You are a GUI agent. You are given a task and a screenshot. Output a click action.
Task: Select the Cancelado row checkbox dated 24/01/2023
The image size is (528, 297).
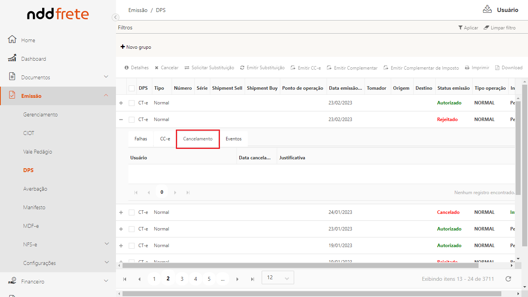[132, 212]
